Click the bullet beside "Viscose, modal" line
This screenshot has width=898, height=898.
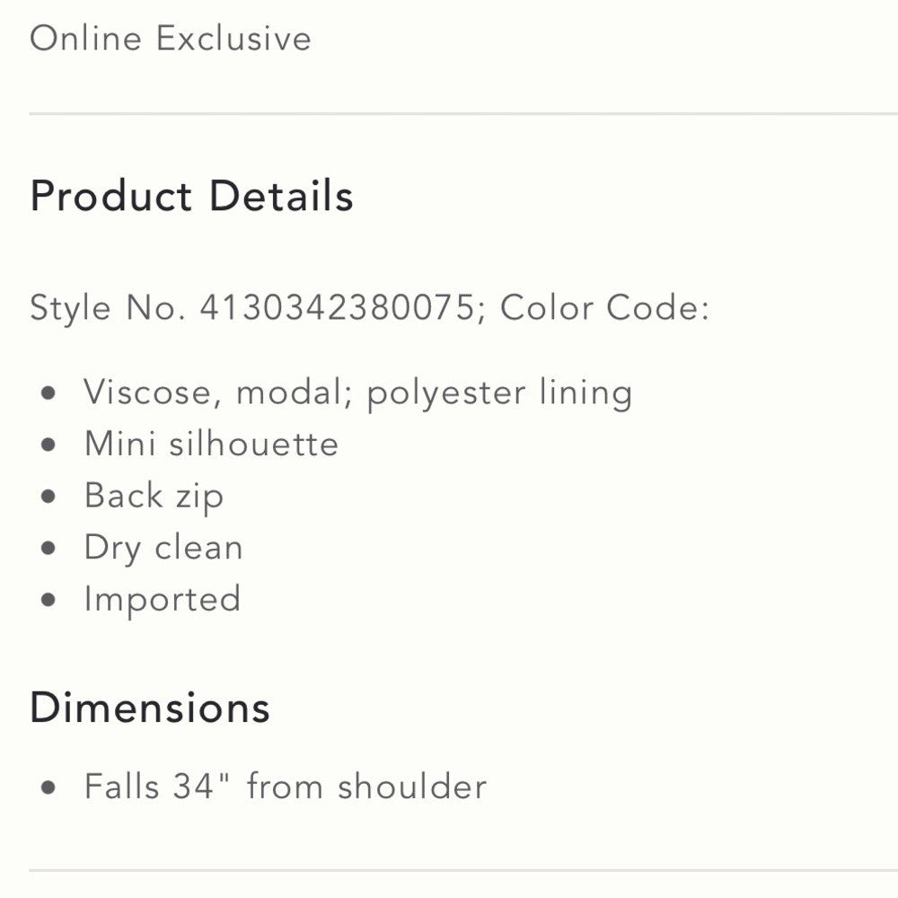pos(49,393)
